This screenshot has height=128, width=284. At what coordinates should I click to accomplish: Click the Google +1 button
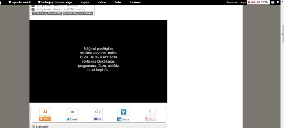150,119
